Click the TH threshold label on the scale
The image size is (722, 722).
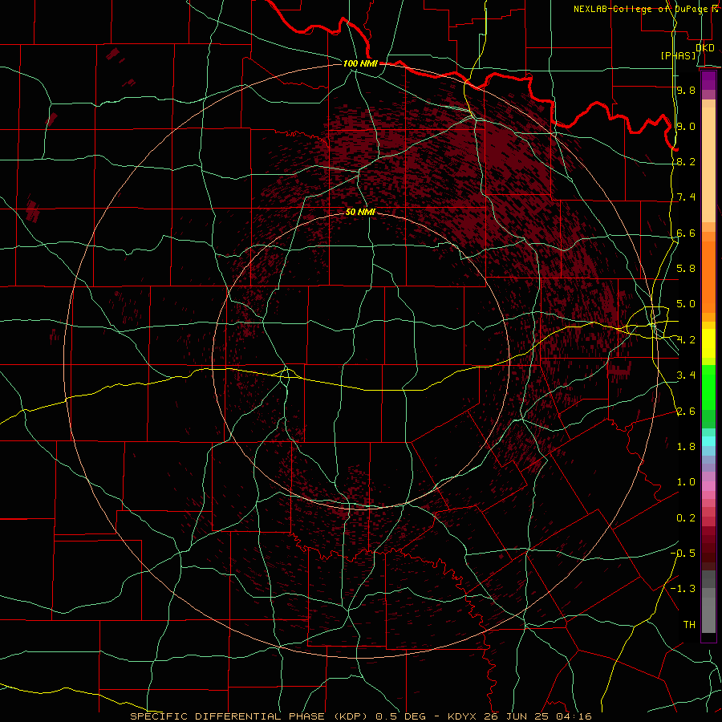click(689, 625)
